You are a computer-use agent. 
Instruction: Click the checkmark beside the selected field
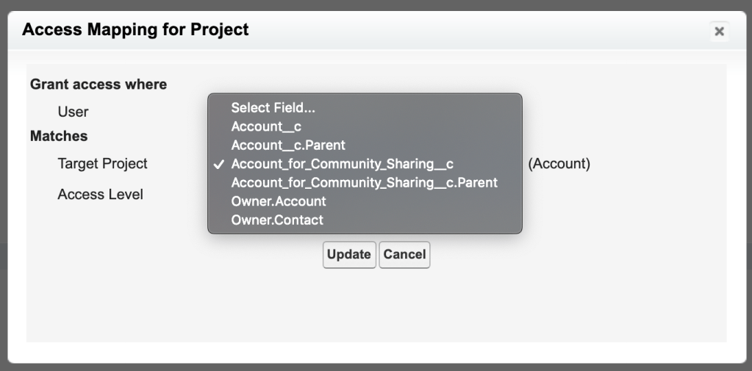(218, 164)
